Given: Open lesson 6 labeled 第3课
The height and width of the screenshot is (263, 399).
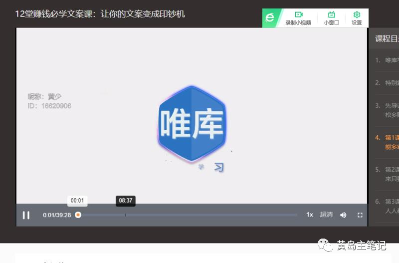Looking at the screenshot, I should 389,206.
